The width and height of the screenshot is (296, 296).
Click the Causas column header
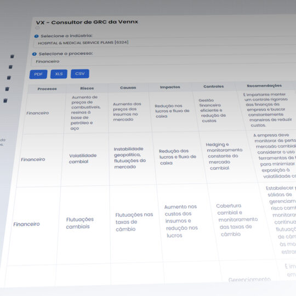pos(128,88)
